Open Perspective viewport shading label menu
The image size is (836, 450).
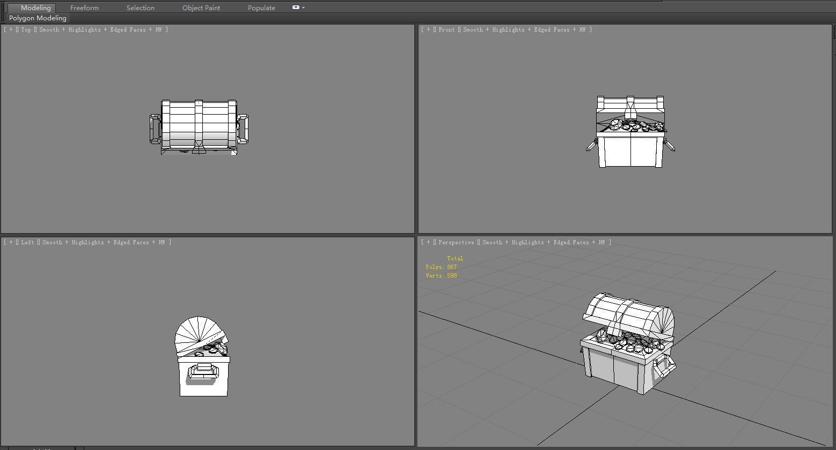pos(544,242)
